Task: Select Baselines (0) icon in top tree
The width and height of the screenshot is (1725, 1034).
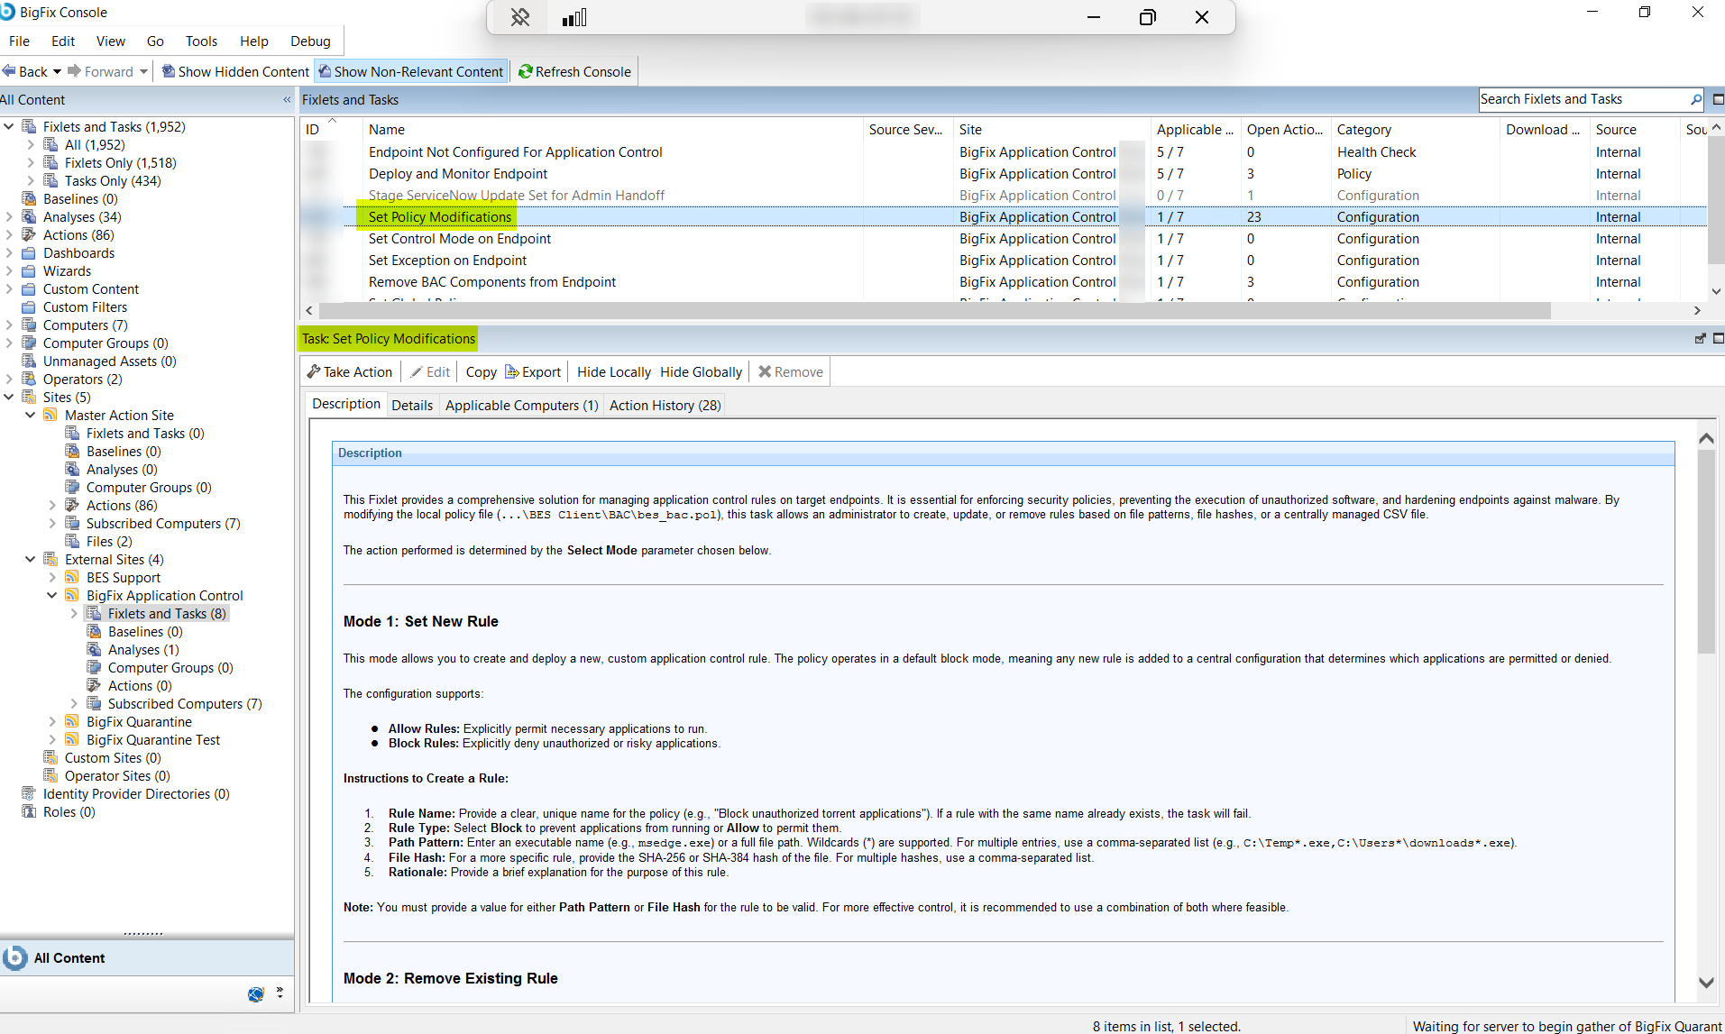Action: (29, 199)
